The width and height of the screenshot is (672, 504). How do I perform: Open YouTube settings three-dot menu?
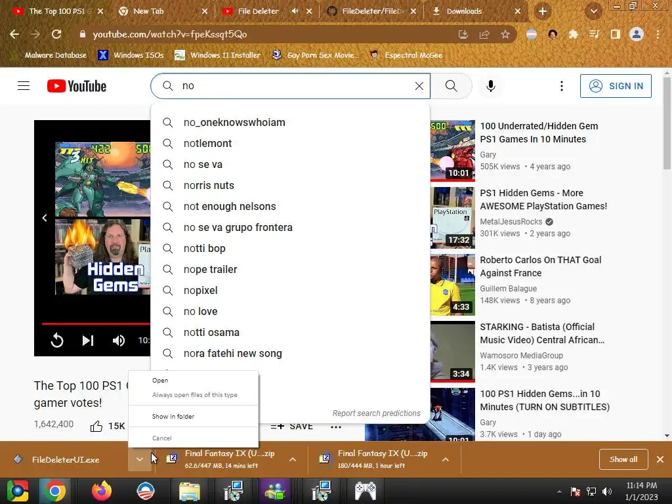[562, 86]
